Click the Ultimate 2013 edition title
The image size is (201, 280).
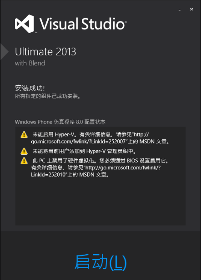pos(45,52)
